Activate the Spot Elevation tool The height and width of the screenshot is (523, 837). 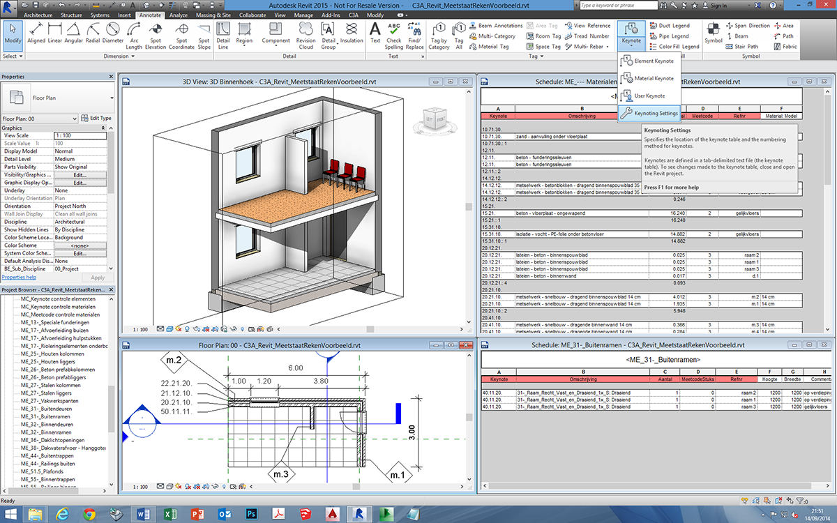(x=156, y=36)
